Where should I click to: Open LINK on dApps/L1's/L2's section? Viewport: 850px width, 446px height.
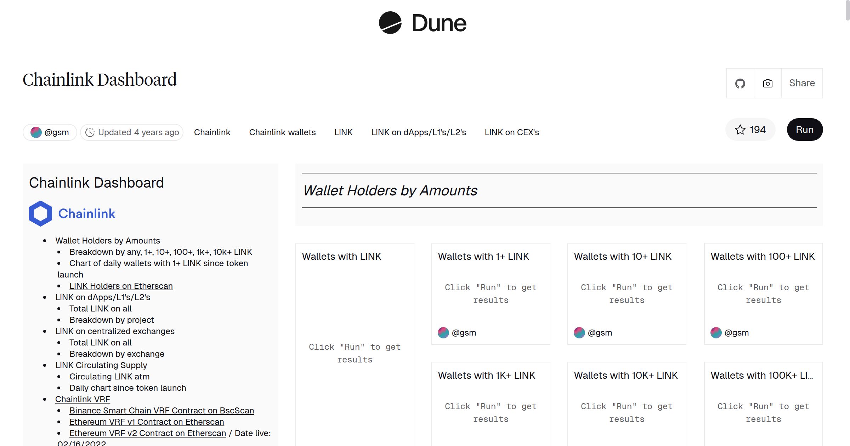(419, 132)
